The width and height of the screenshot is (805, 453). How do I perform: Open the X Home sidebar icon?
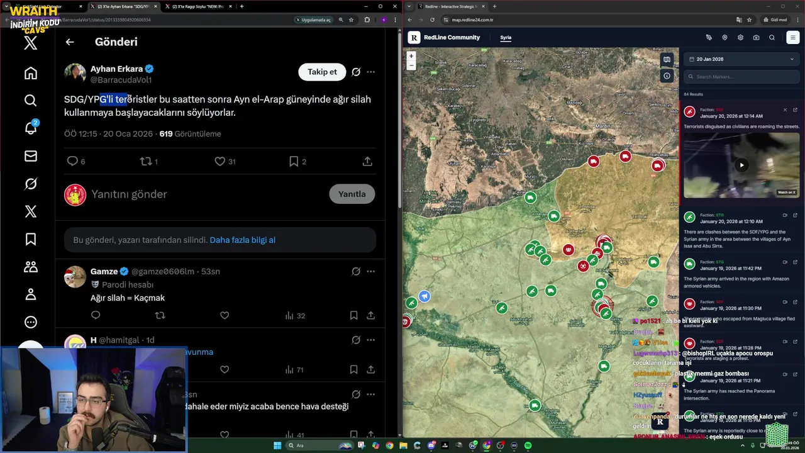30,73
